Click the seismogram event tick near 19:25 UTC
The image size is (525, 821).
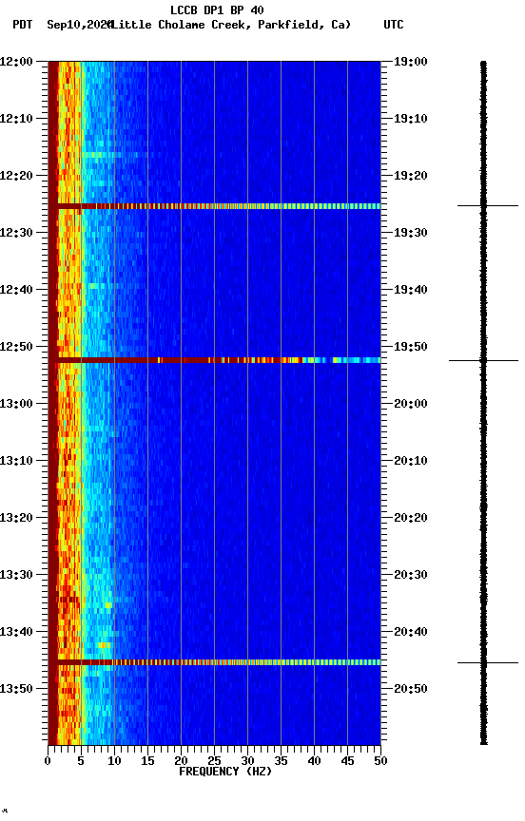pyautogui.click(x=488, y=206)
